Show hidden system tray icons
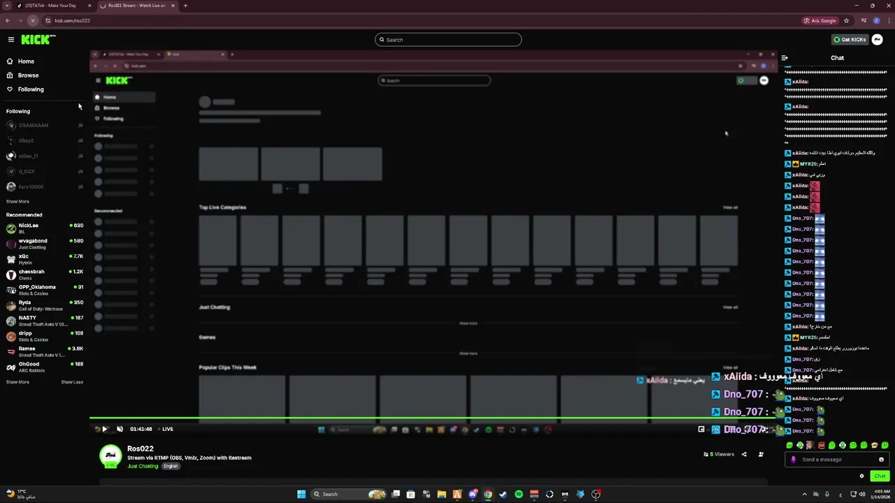 click(x=803, y=494)
